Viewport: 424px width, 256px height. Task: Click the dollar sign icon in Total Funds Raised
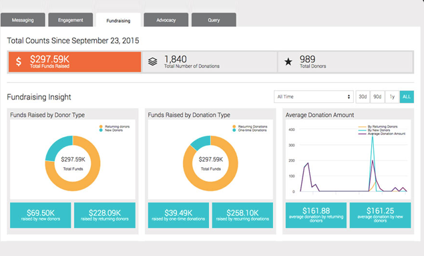pyautogui.click(x=19, y=61)
